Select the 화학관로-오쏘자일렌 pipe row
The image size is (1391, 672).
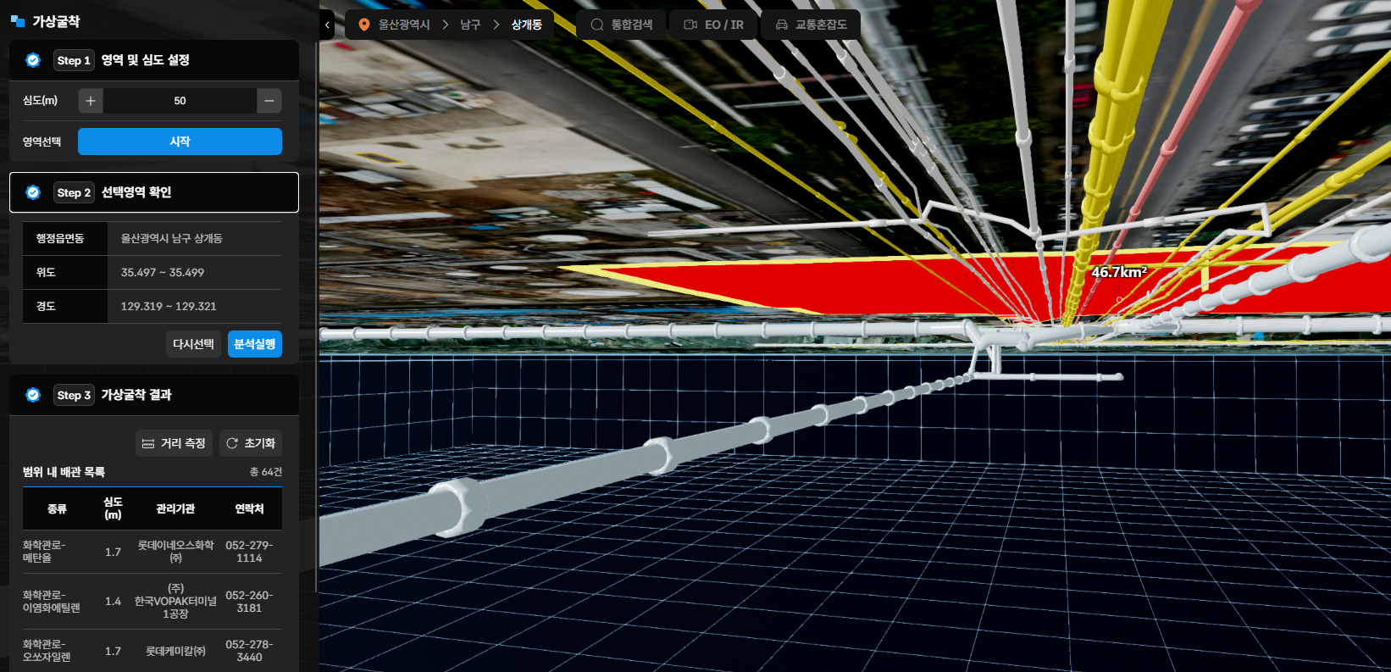(x=152, y=651)
